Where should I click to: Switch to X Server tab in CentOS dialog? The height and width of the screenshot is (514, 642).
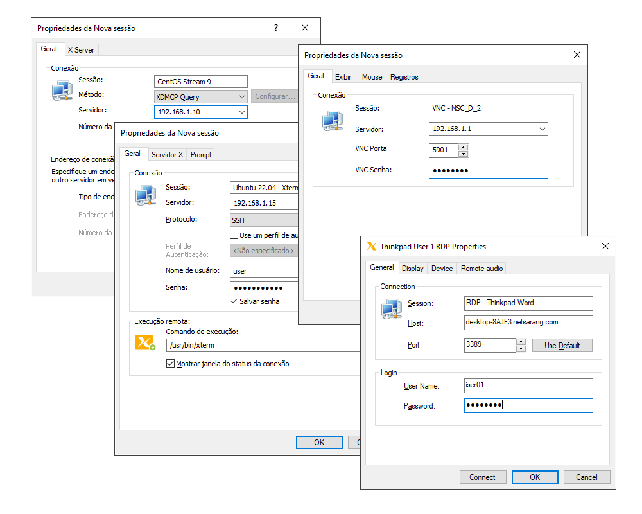point(81,50)
